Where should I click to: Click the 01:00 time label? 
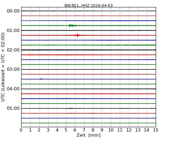(13, 30)
